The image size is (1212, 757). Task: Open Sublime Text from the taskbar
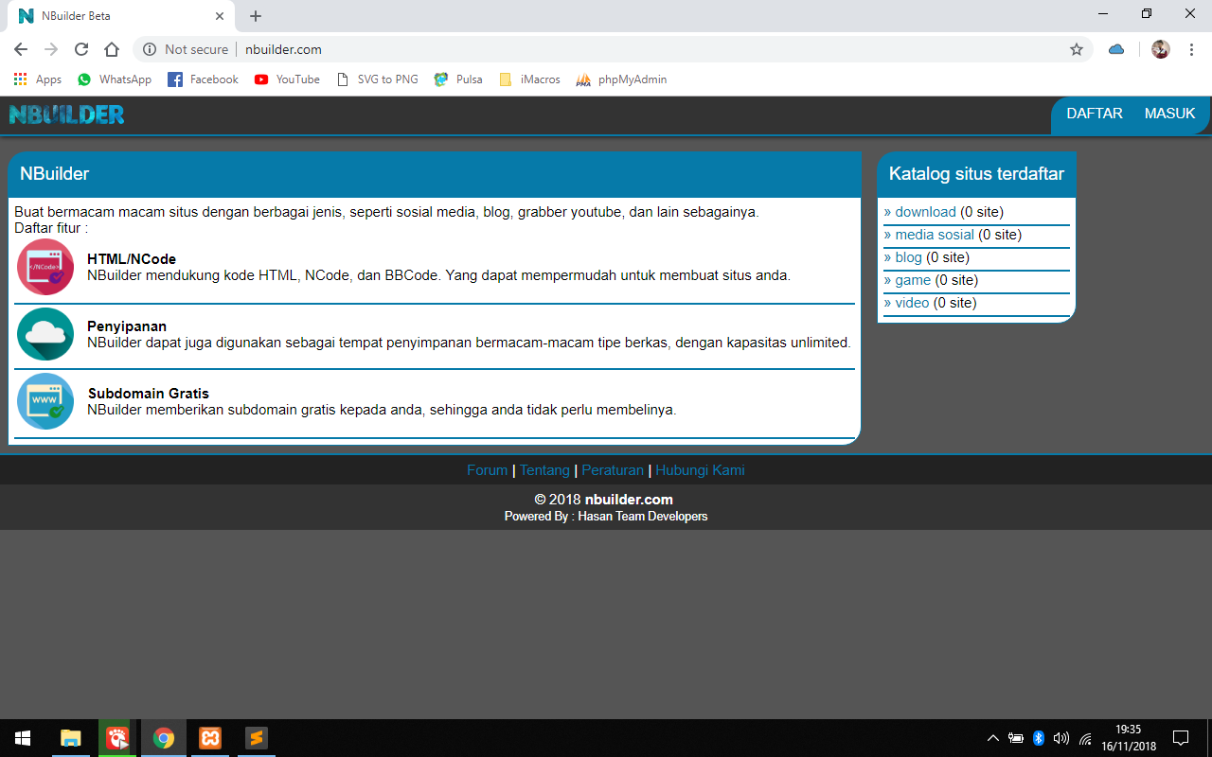coord(255,738)
